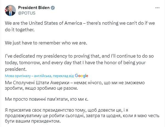The width and height of the screenshot is (165, 127).
Task: Open the More options three-dot menu
Action: pos(157,8)
